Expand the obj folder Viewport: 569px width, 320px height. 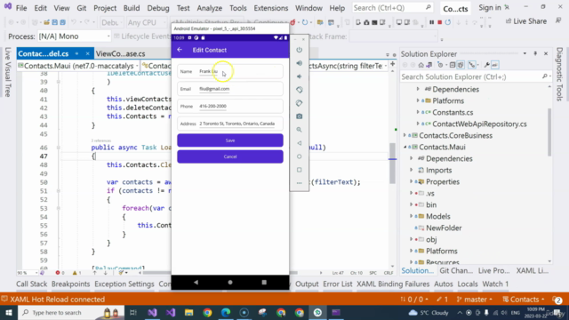411,239
